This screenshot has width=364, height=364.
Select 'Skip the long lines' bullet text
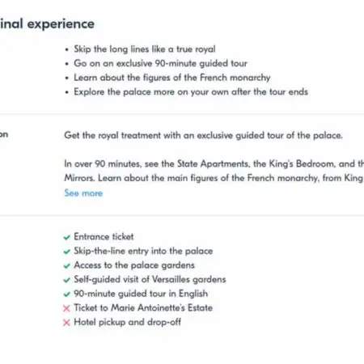point(145,49)
